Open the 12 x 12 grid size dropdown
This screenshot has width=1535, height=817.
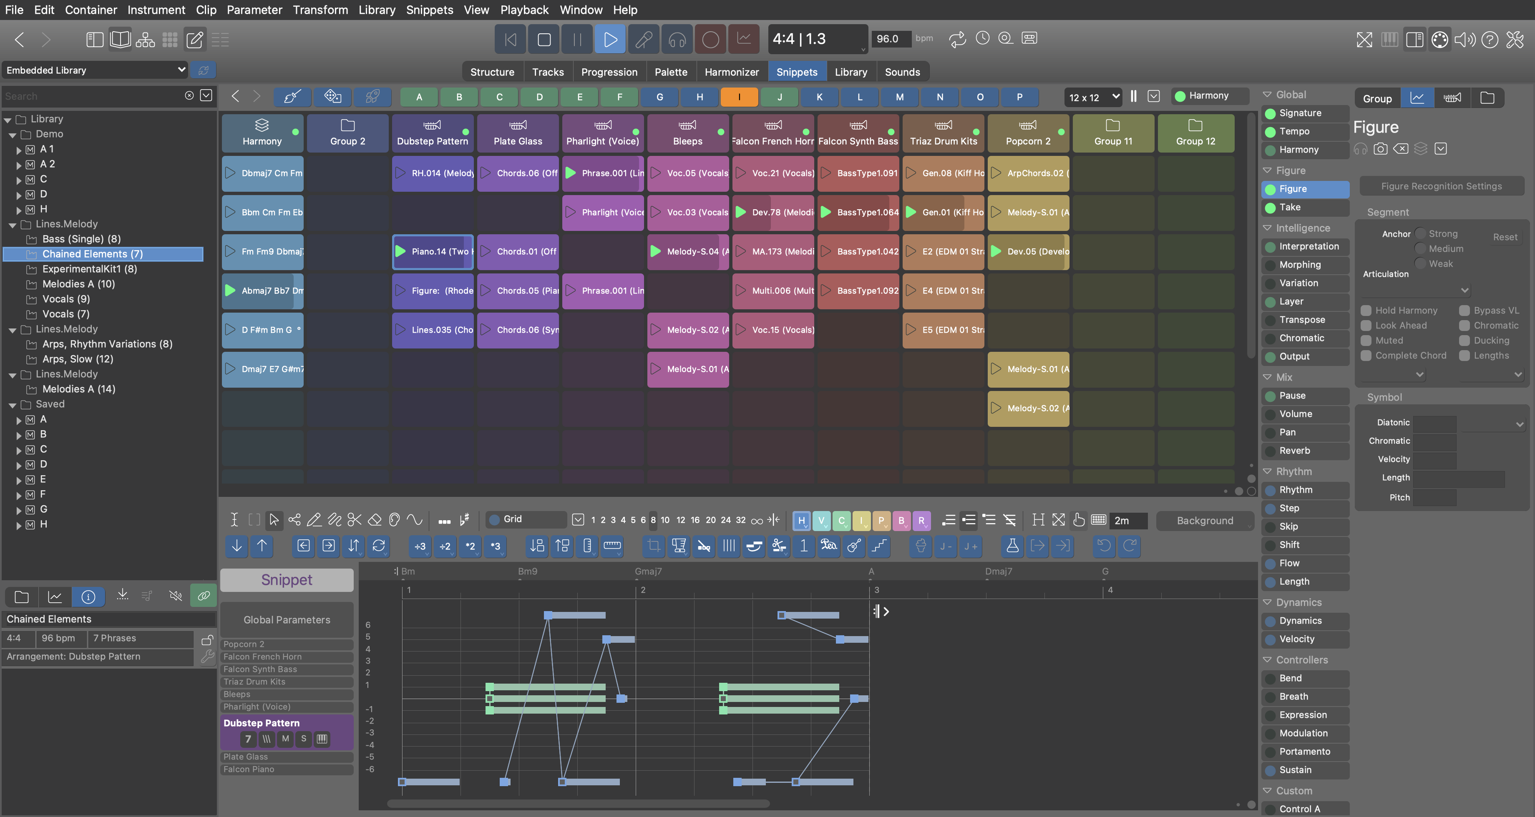(x=1093, y=96)
